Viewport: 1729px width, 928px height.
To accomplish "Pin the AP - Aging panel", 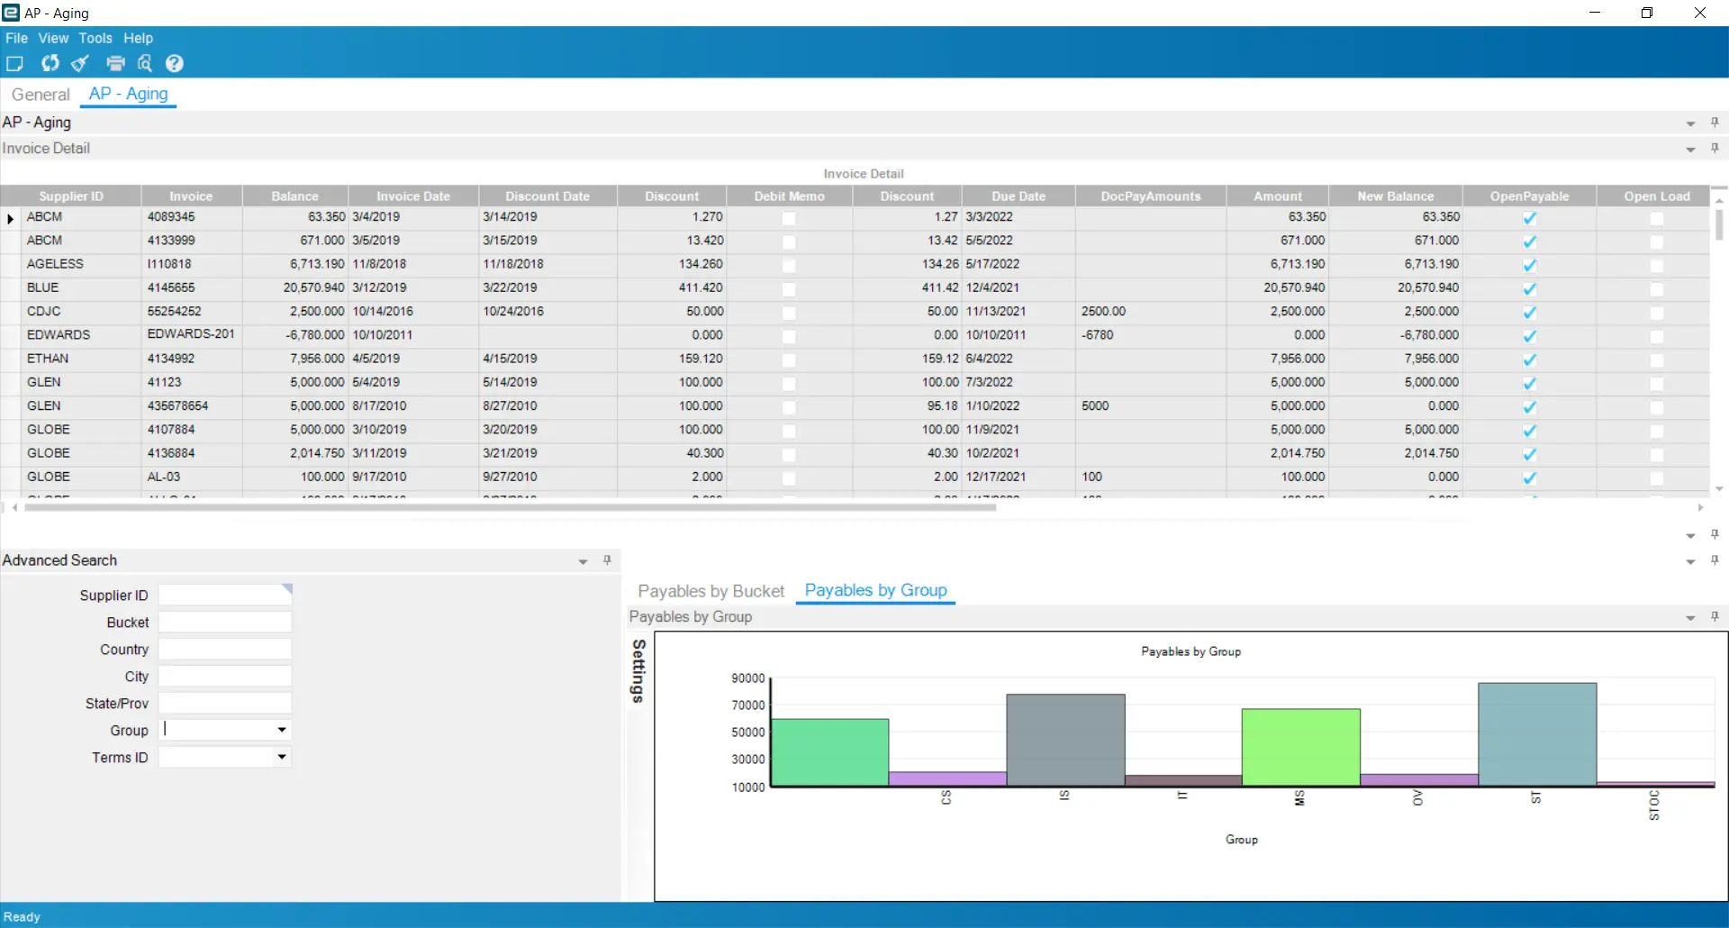I will point(1715,123).
